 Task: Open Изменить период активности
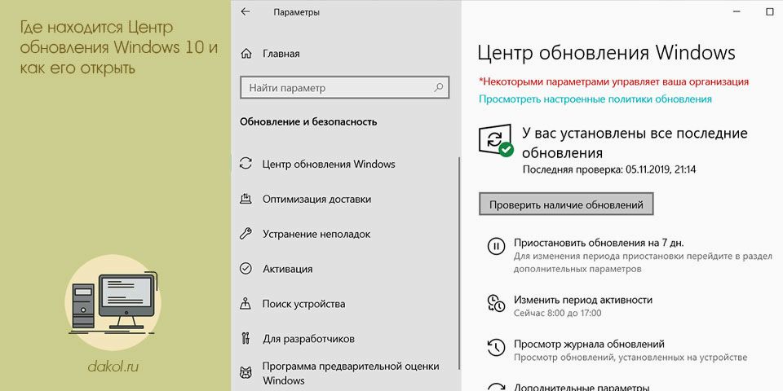pyautogui.click(x=582, y=300)
